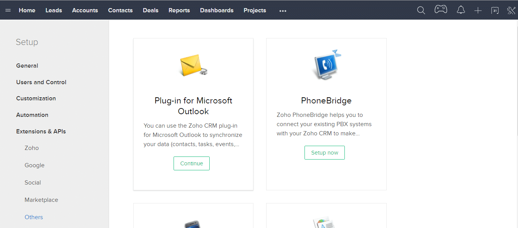The height and width of the screenshot is (228, 518).
Task: Switch to the Contacts tab
Action: click(120, 10)
